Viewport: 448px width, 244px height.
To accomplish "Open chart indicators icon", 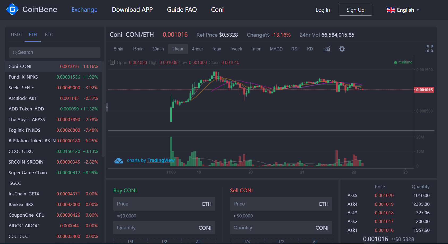I will [x=327, y=49].
